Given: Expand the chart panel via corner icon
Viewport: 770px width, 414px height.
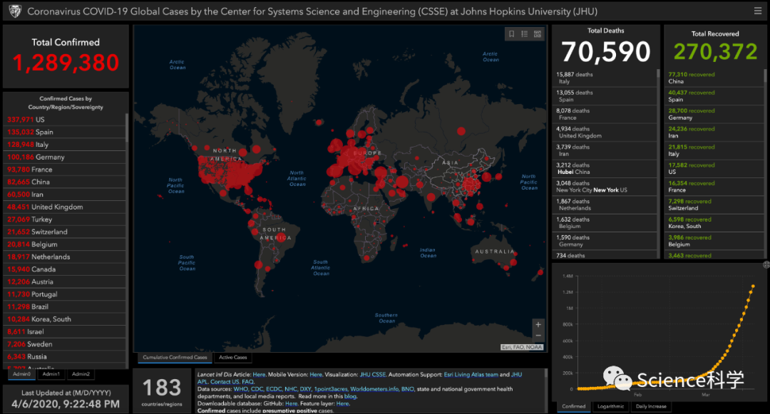Looking at the screenshot, I should click(x=766, y=264).
